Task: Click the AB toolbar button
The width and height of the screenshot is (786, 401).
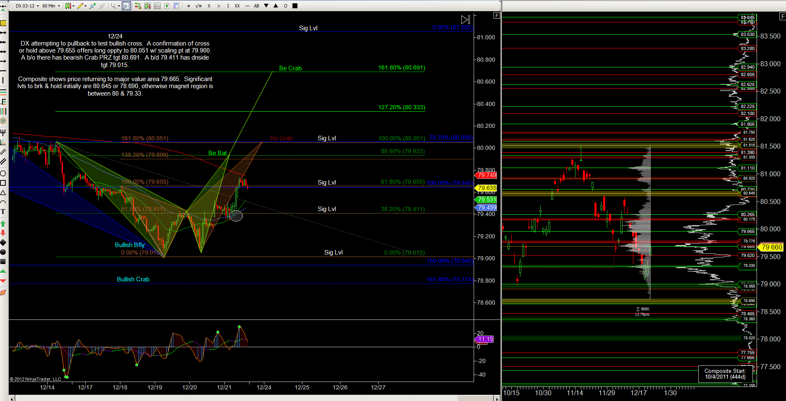Action: click(x=256, y=6)
